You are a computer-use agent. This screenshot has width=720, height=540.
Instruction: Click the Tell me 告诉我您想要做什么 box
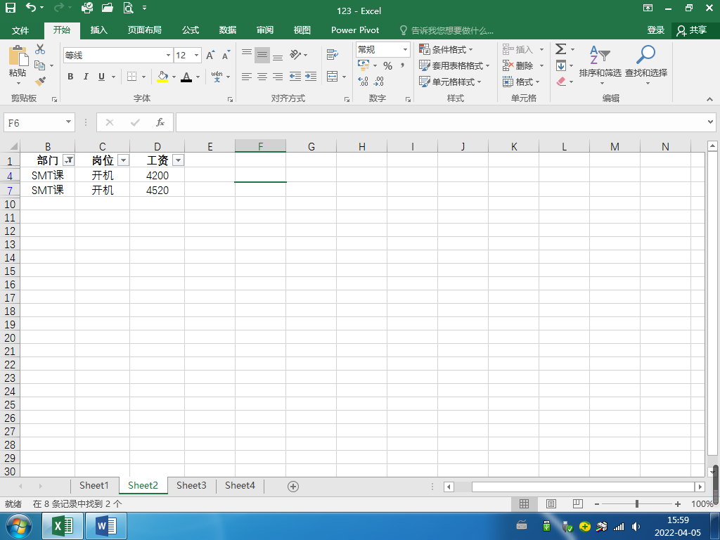click(x=446, y=31)
